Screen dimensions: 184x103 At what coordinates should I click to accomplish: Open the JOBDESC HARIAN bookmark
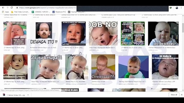click(41, 12)
